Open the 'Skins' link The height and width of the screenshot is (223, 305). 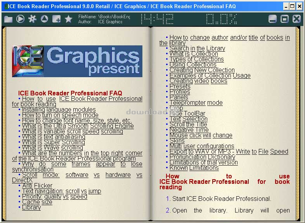pos(177,141)
